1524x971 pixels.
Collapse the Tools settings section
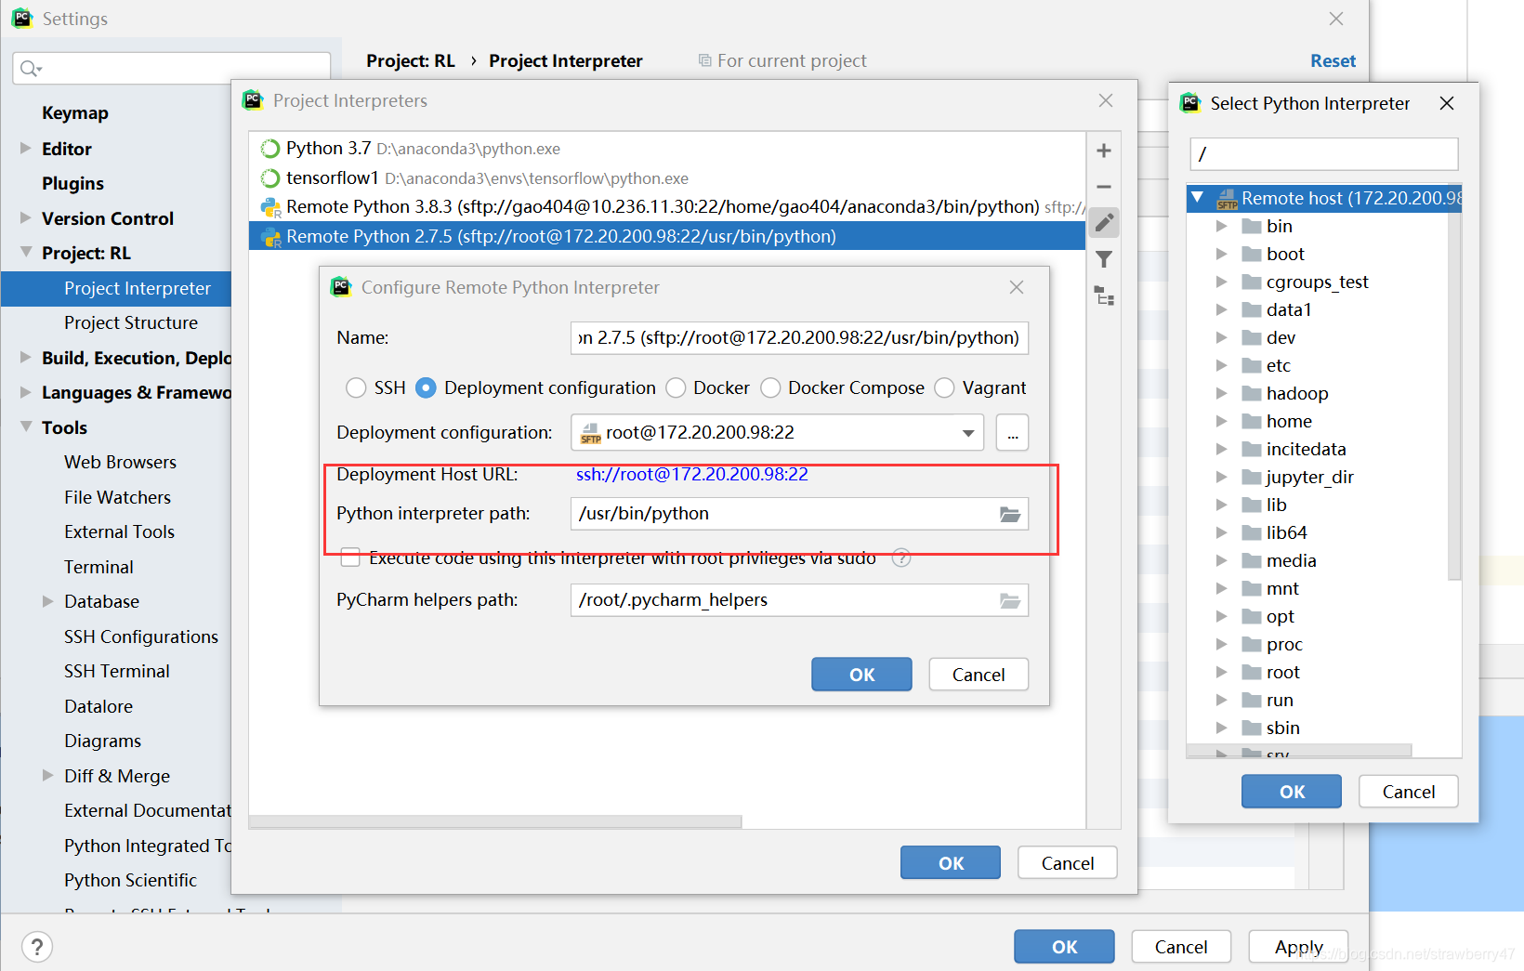(x=25, y=426)
